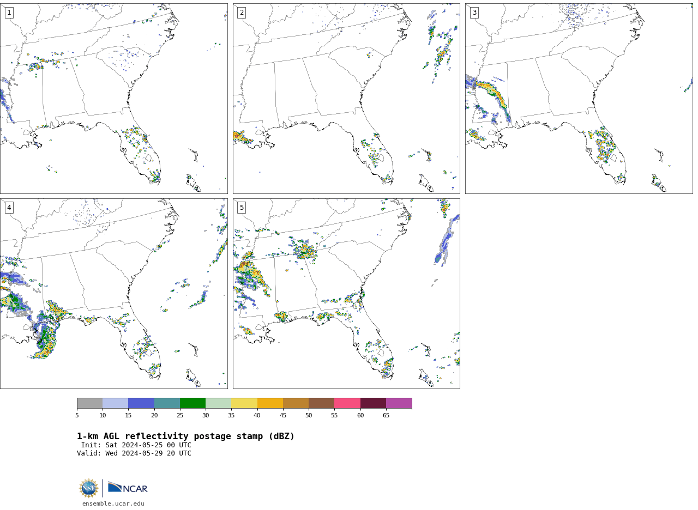Select the pink 55-60 dBZ swatch
Image resolution: width=698 pixels, height=510 pixels.
coord(347,403)
